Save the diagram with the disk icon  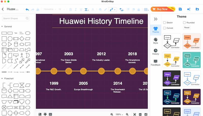180,9
